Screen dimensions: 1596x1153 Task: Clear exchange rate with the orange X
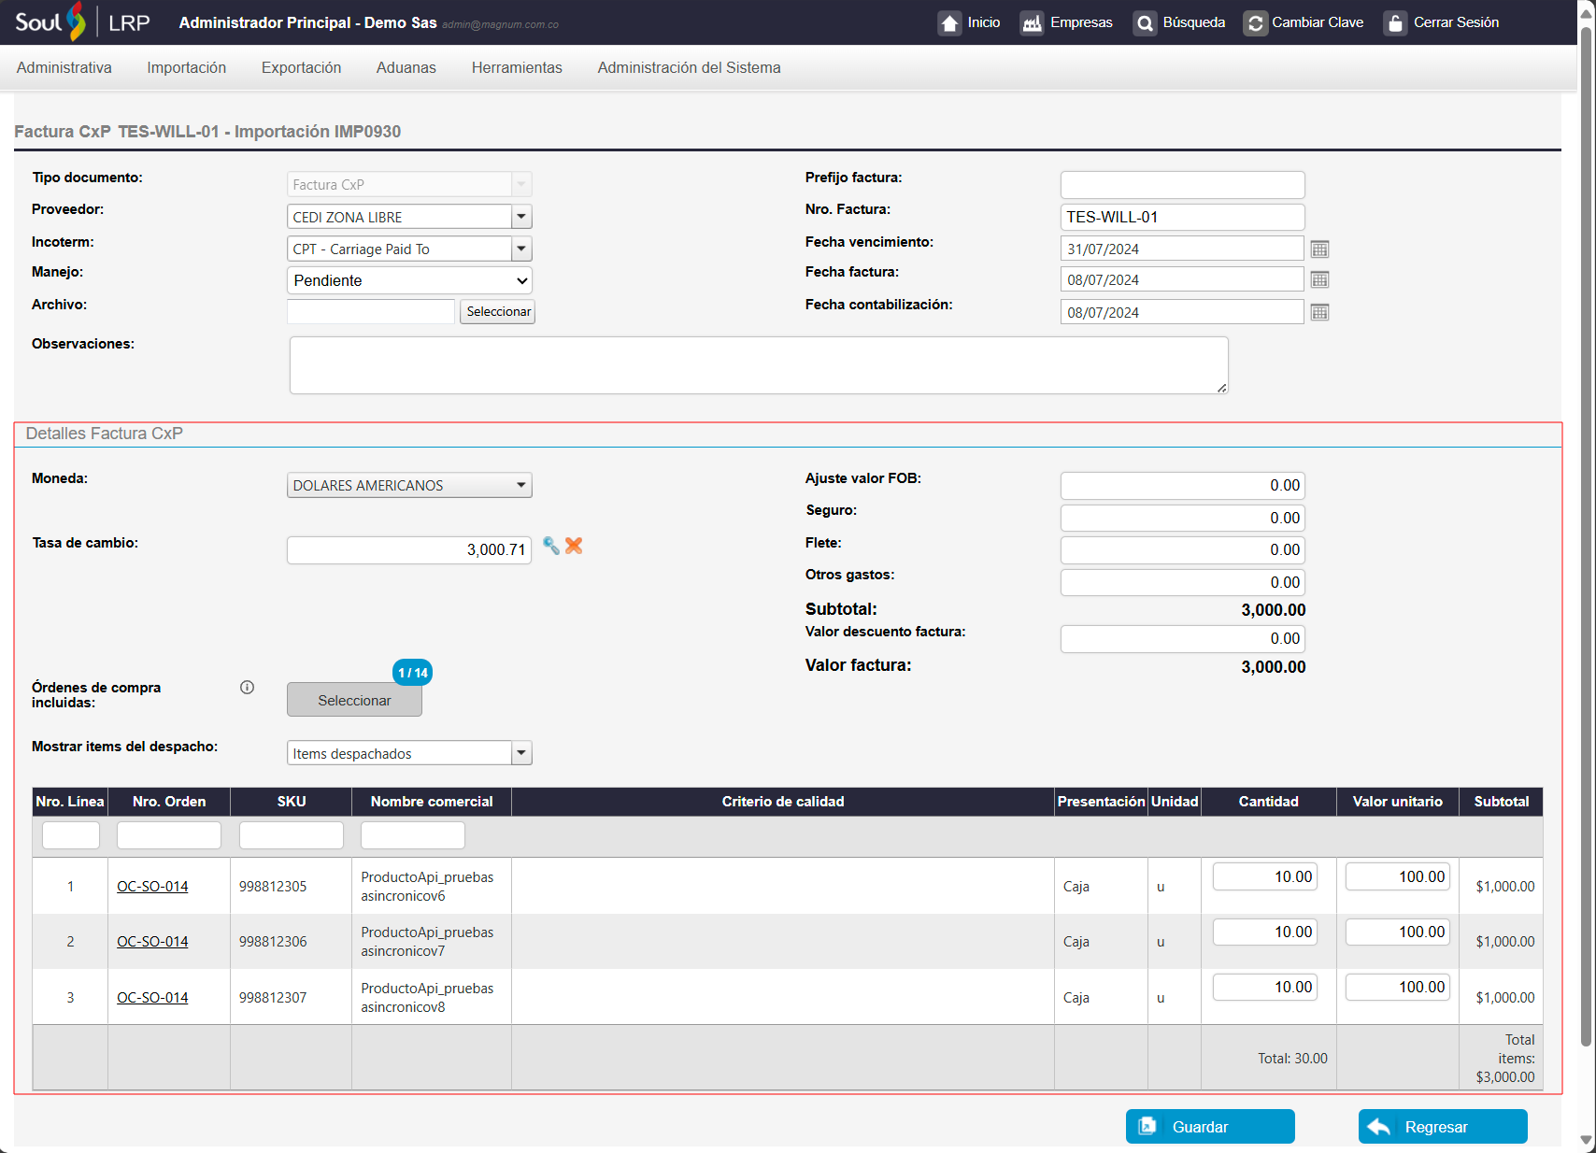[574, 547]
